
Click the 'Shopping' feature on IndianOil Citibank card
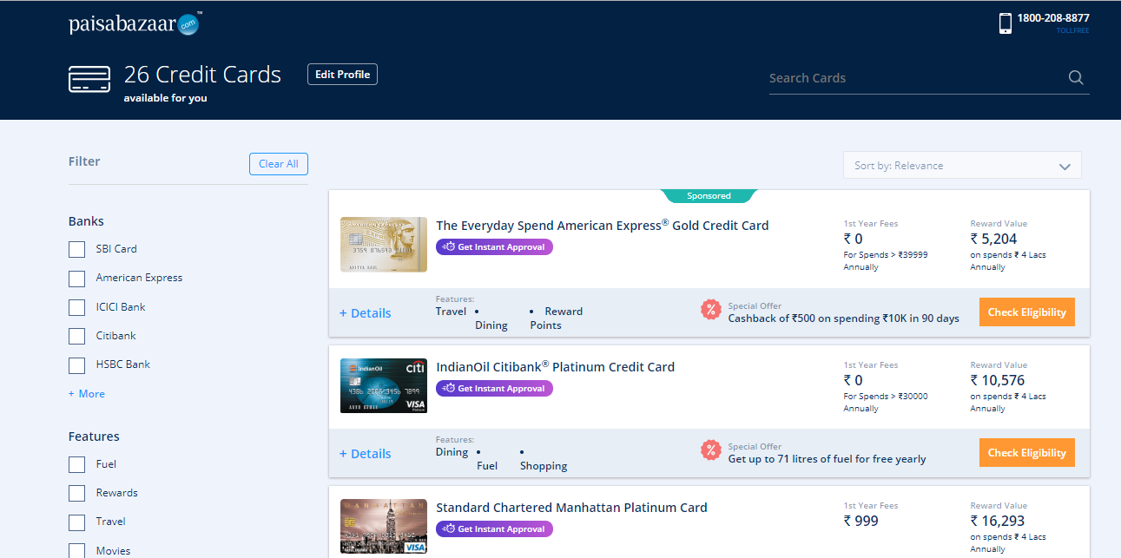click(544, 466)
